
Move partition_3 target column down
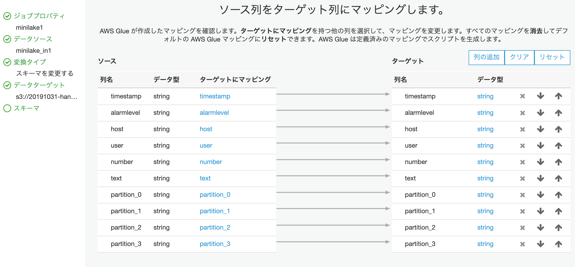click(541, 244)
